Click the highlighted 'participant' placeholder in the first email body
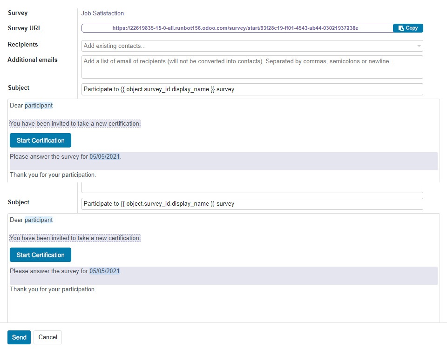This screenshot has height=349, width=447. pyautogui.click(x=39, y=106)
